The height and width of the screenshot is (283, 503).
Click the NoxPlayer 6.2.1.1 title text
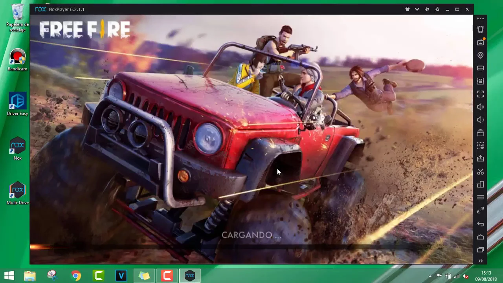click(66, 9)
